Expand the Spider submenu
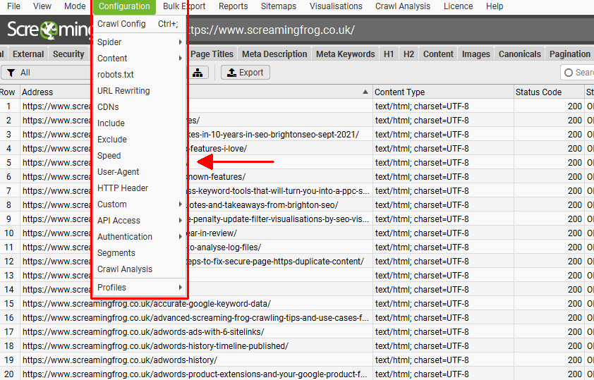The image size is (594, 380). coord(139,42)
